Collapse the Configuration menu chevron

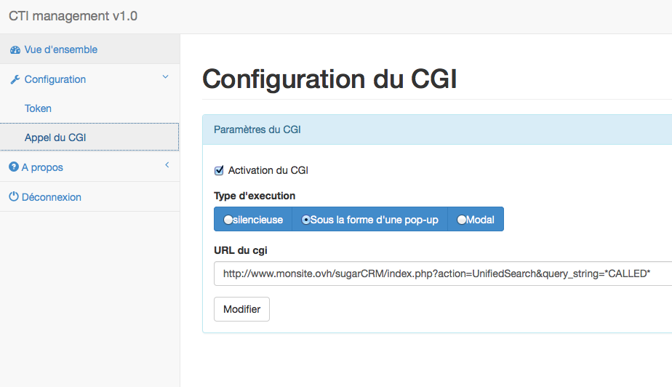(x=165, y=76)
